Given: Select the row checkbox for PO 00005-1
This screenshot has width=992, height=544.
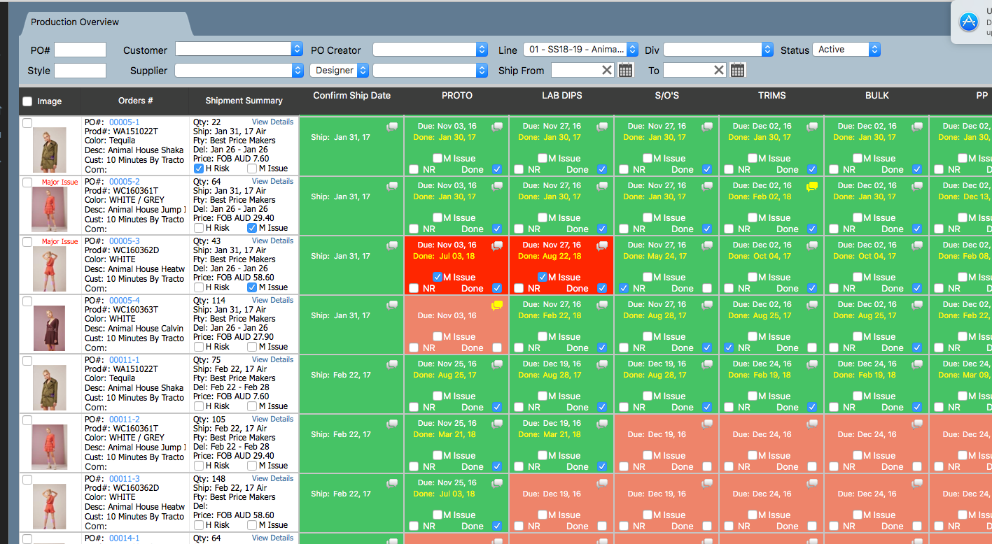Looking at the screenshot, I should (27, 123).
